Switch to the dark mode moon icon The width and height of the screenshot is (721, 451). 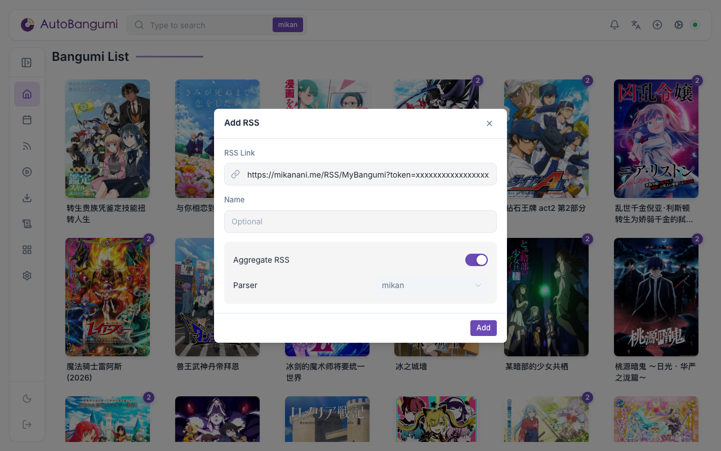[27, 399]
